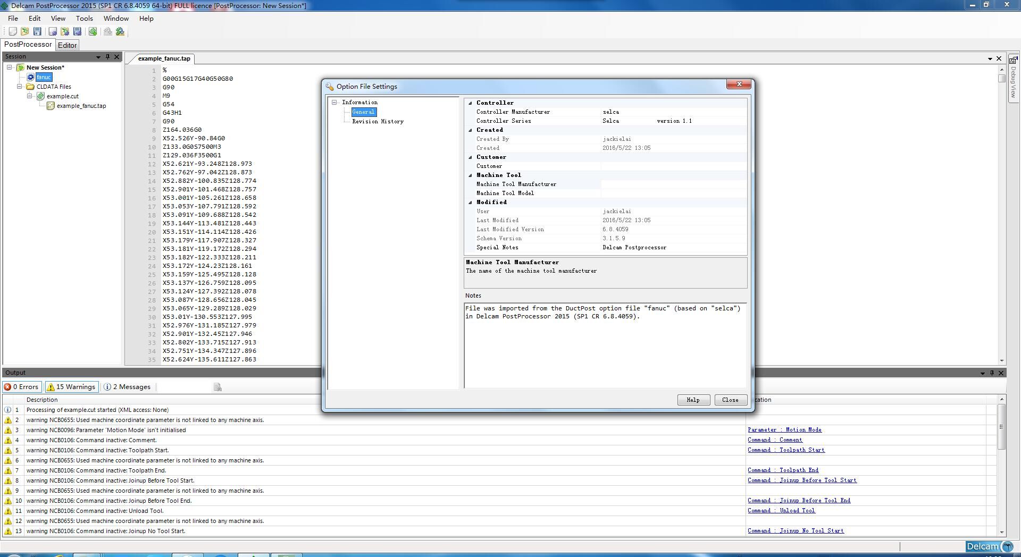Open the Tools menu
This screenshot has height=557, width=1021.
pos(85,18)
